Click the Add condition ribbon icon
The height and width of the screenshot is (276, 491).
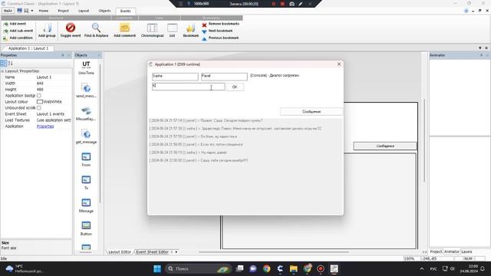pos(5,38)
